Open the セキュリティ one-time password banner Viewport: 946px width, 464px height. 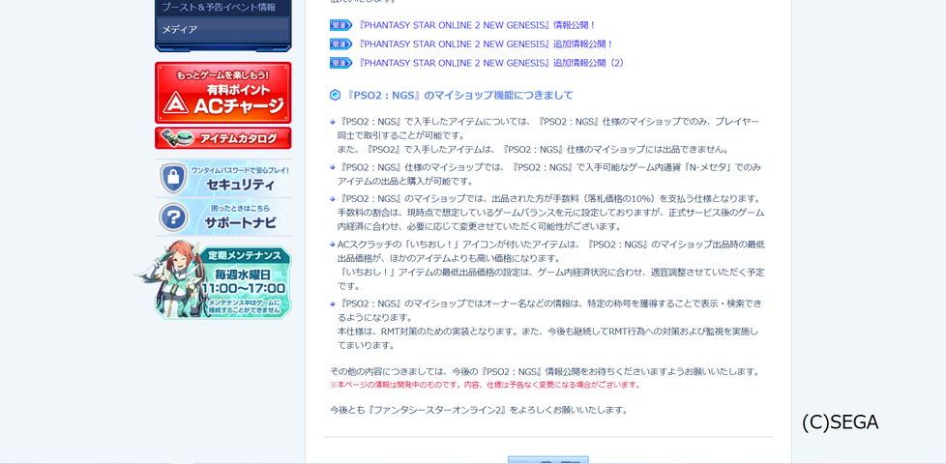tap(222, 179)
